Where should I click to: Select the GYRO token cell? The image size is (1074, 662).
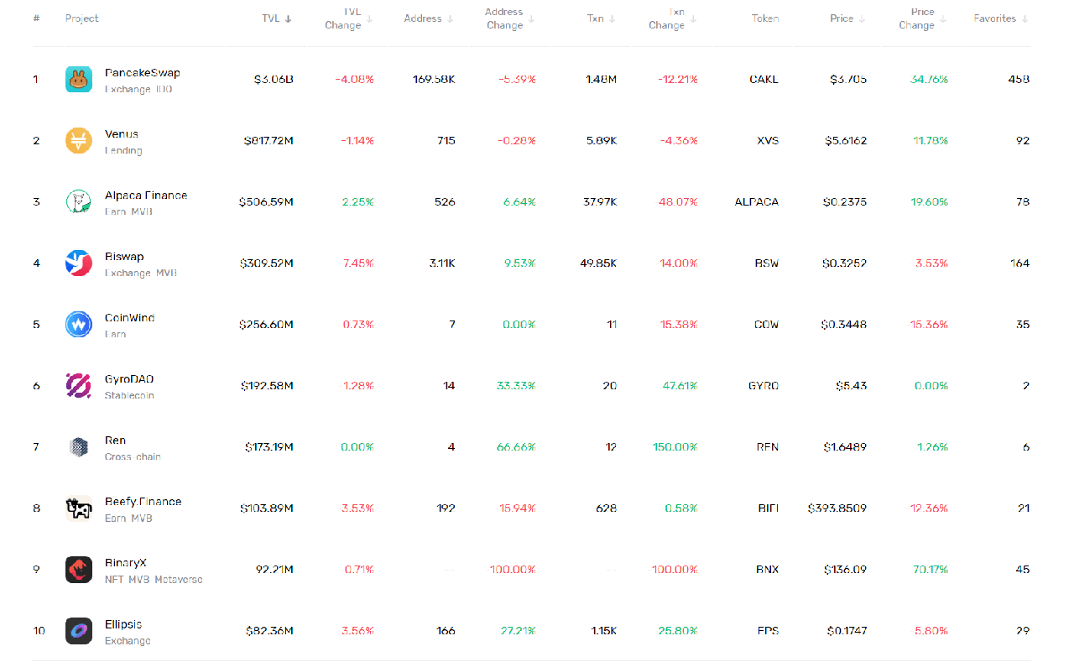point(764,386)
